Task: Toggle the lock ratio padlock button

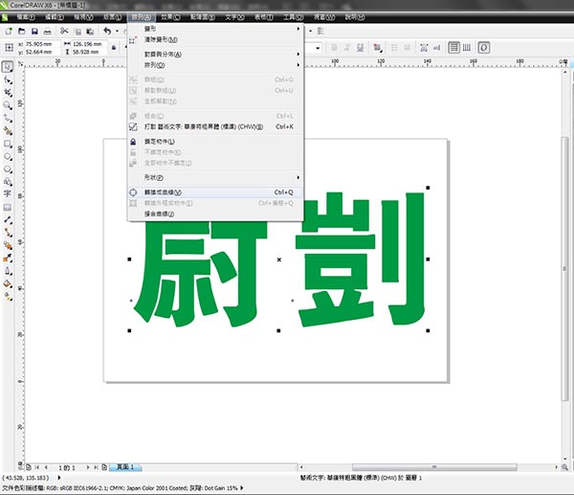Action: coord(114,46)
